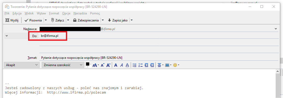Attach a file with Załącz
283x98 pixels.
click(58, 20)
